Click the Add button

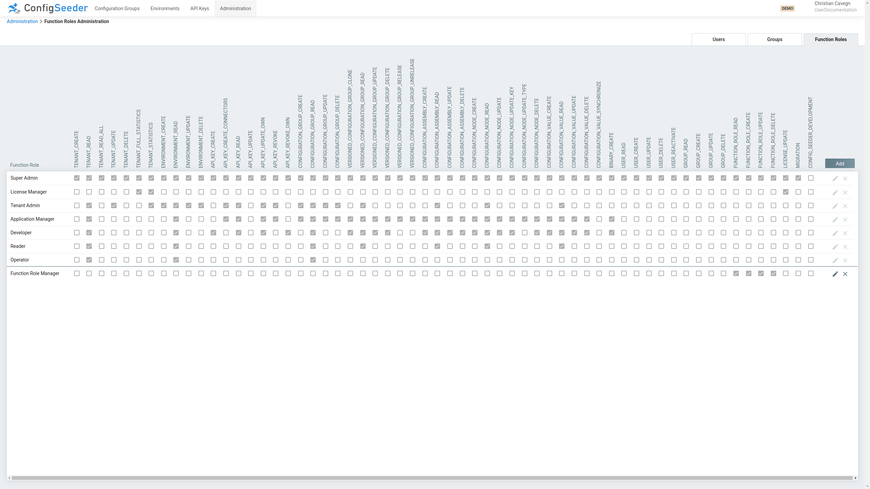[x=839, y=163]
